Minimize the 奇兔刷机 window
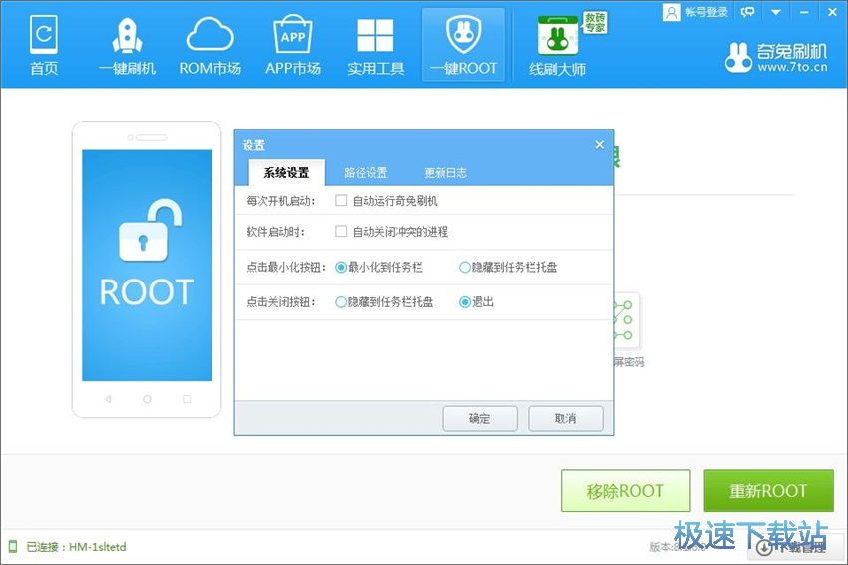 [804, 12]
